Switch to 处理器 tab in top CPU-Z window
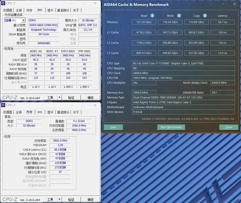 tap(8, 10)
